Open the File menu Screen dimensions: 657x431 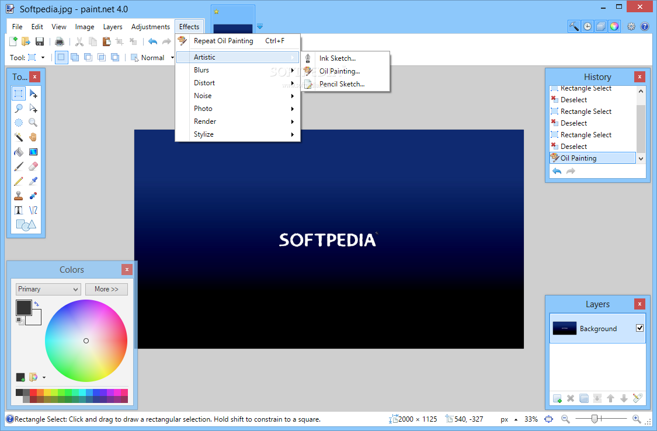(17, 26)
